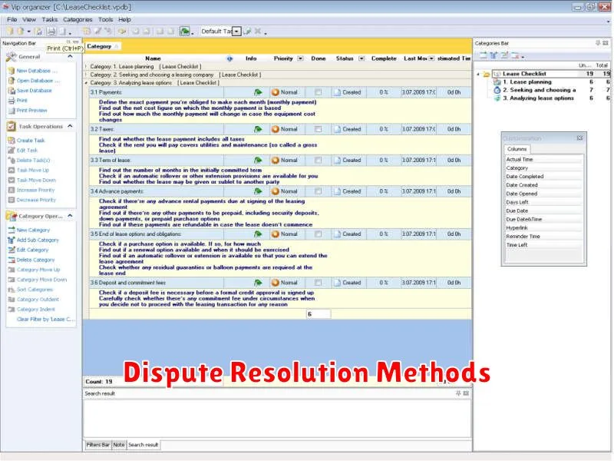Click the New Database toolbar icon
This screenshot has height=461, width=614.
click(x=10, y=32)
